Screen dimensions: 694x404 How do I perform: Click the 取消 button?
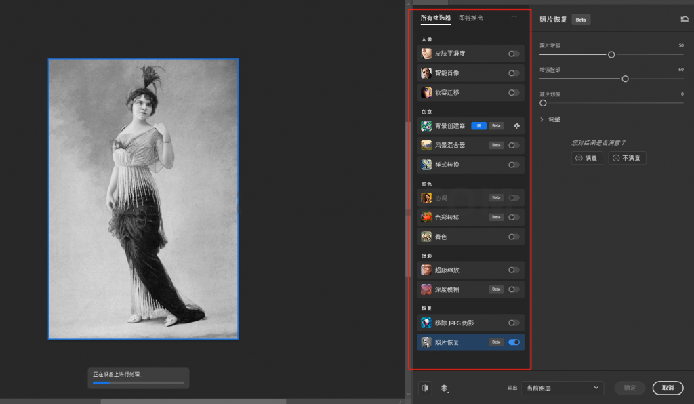[x=668, y=388]
